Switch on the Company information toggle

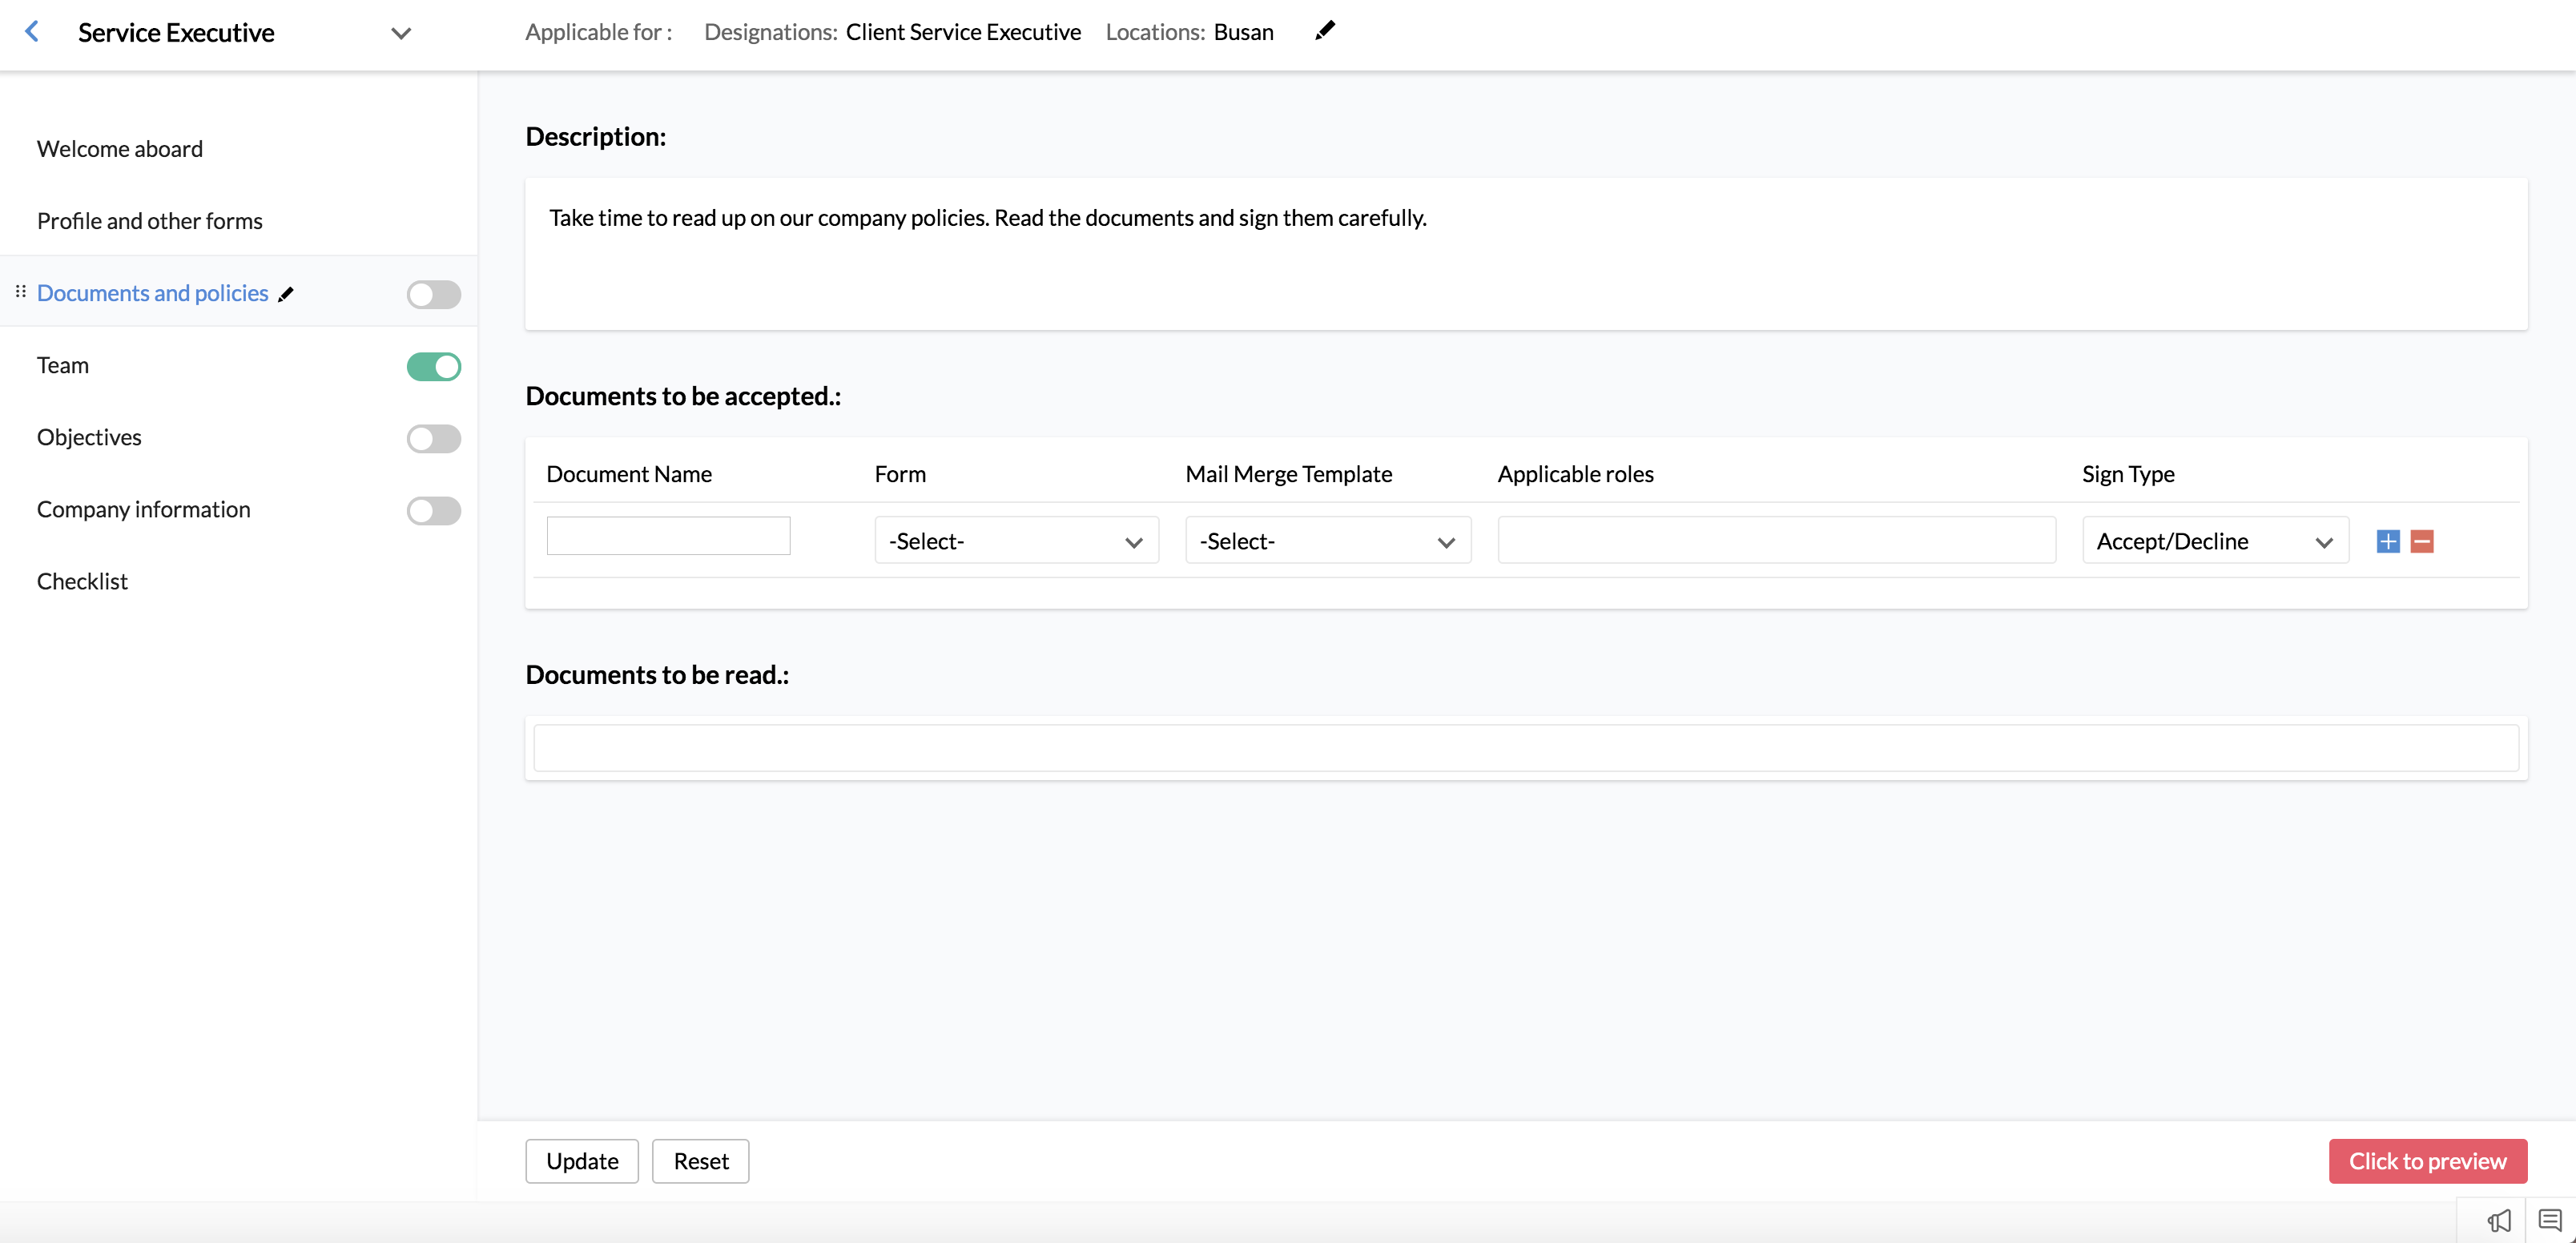(x=433, y=510)
